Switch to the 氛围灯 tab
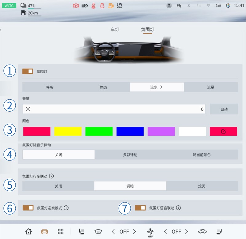 [148, 29]
